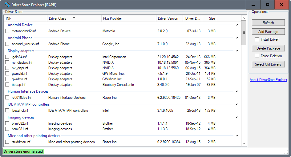Minimize the Driver Store Explorer window
Image resolution: width=291 pixels, height=157 pixels.
click(253, 5)
